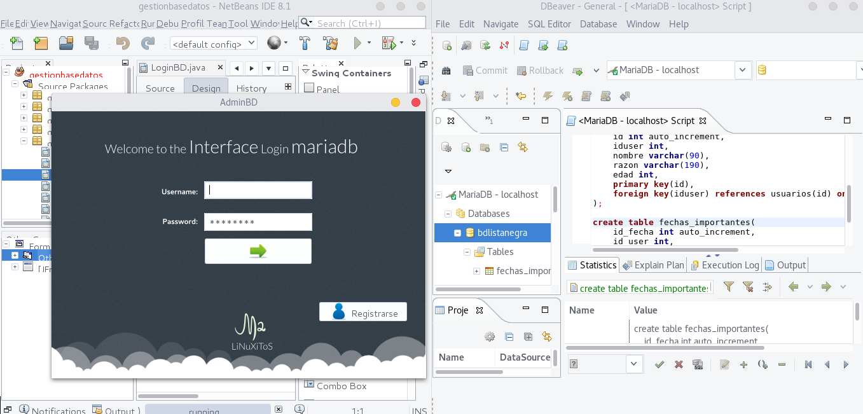Click the LoginBD.java editor tab
Image resolution: width=863 pixels, height=414 pixels.
coord(181,67)
